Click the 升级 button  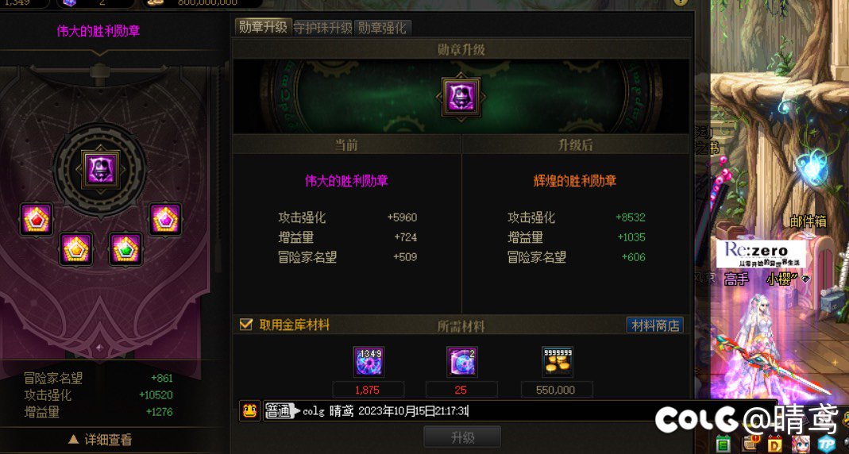462,437
